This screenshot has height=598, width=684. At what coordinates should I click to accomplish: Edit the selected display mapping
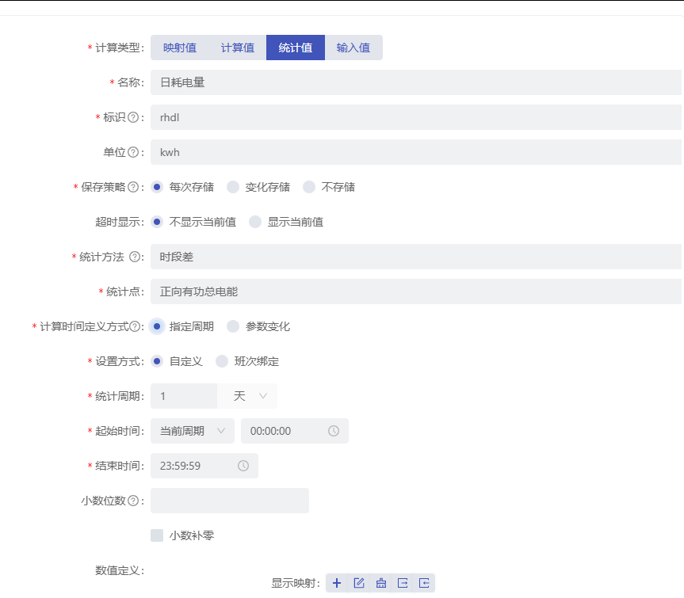[358, 582]
